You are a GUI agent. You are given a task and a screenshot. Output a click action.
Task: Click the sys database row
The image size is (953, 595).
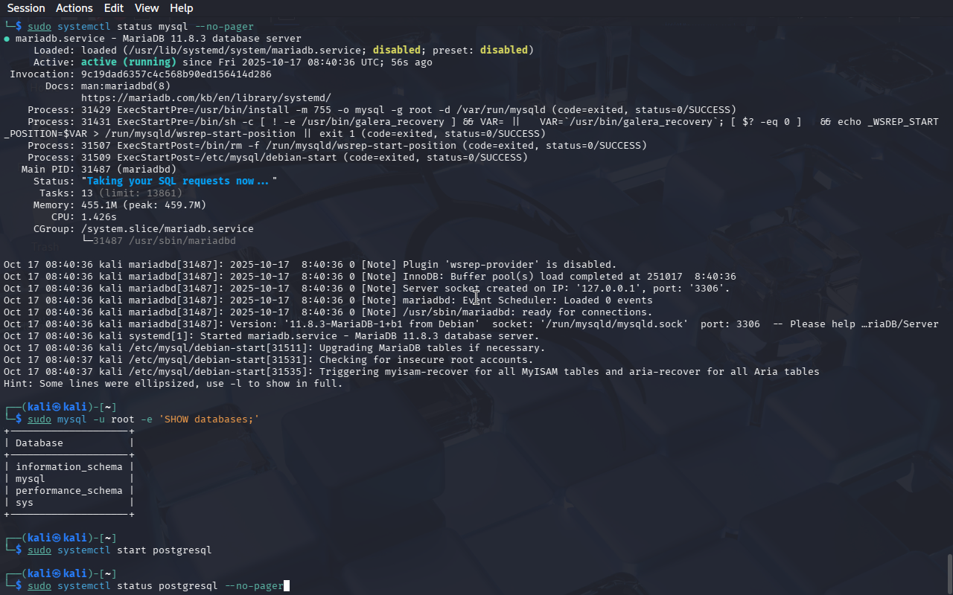25,503
